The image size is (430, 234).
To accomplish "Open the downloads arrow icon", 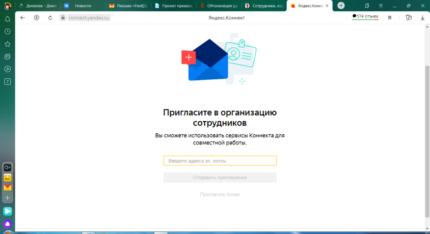I will click(422, 18).
